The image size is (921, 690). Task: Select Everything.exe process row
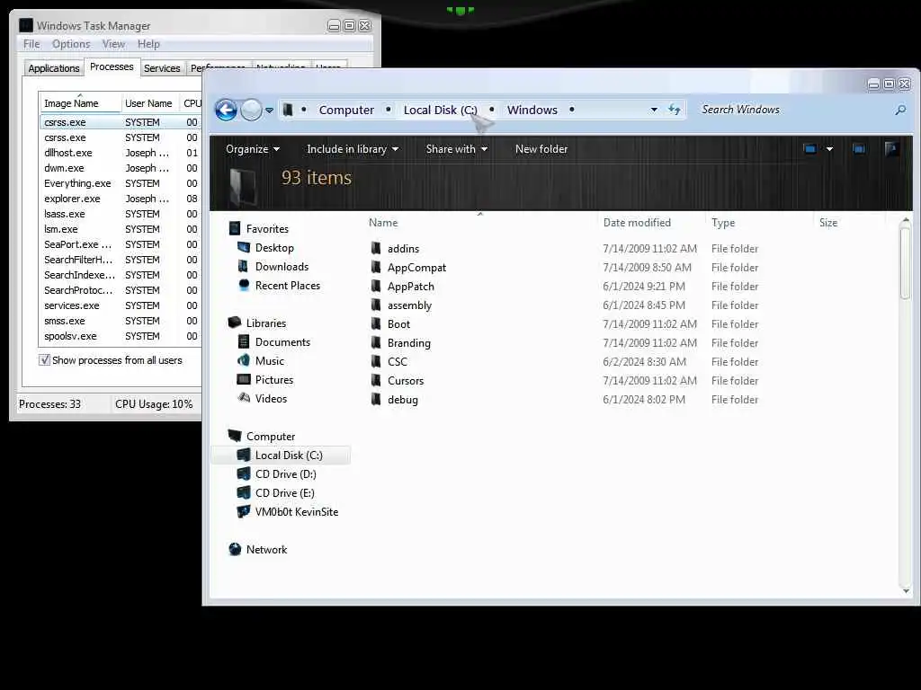pyautogui.click(x=121, y=183)
